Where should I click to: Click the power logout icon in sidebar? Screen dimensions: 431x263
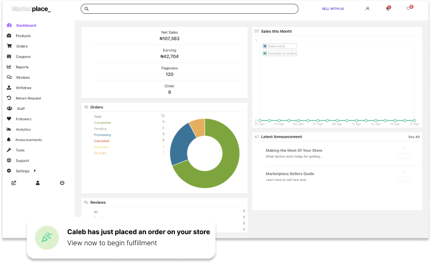point(62,183)
